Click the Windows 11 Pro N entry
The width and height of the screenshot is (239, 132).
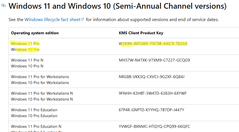pos(27,60)
